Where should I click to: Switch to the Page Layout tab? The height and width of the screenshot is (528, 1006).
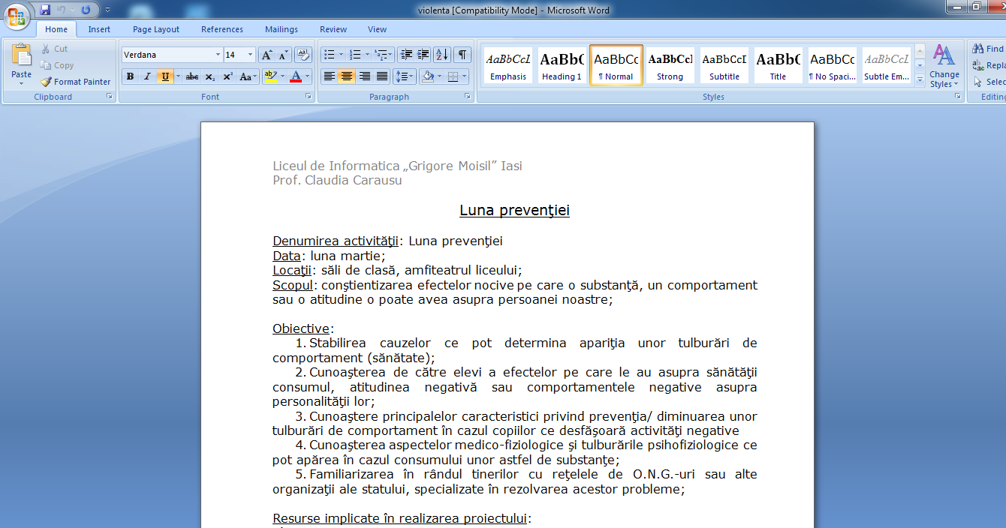[x=156, y=29]
